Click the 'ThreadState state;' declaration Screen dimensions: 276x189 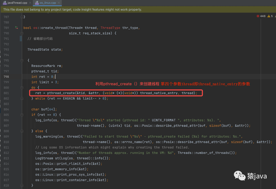tap(45, 50)
